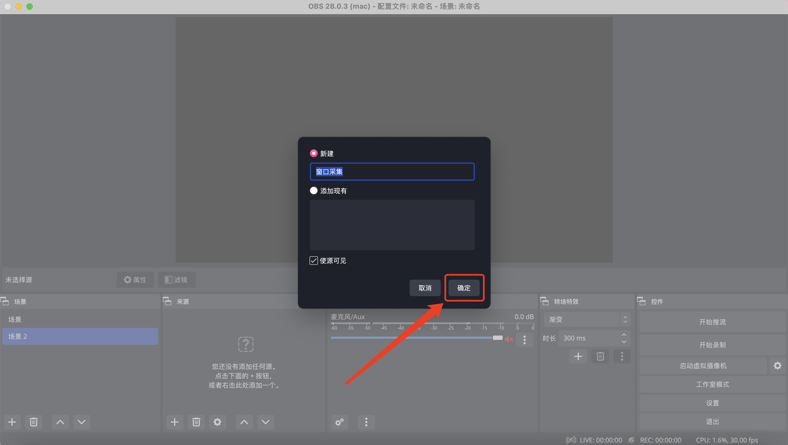Select the 添加现有 radio button
Image resolution: width=788 pixels, height=445 pixels.
(x=314, y=190)
